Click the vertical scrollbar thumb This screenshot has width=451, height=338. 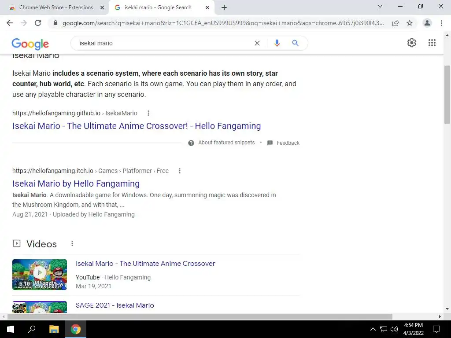[x=447, y=95]
